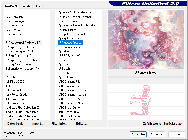Select Alf's Border FX category
Viewport: 188px width, 140px height.
(15, 90)
